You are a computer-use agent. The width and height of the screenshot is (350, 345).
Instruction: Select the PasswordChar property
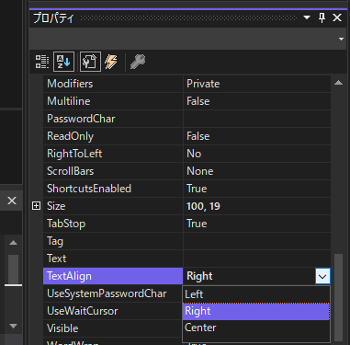113,119
